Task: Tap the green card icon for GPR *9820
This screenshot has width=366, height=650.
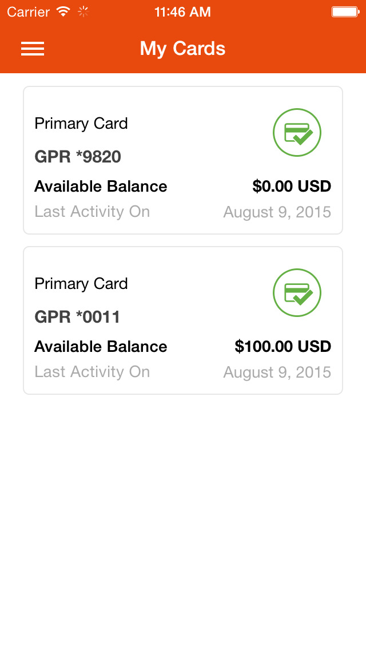Action: [297, 133]
